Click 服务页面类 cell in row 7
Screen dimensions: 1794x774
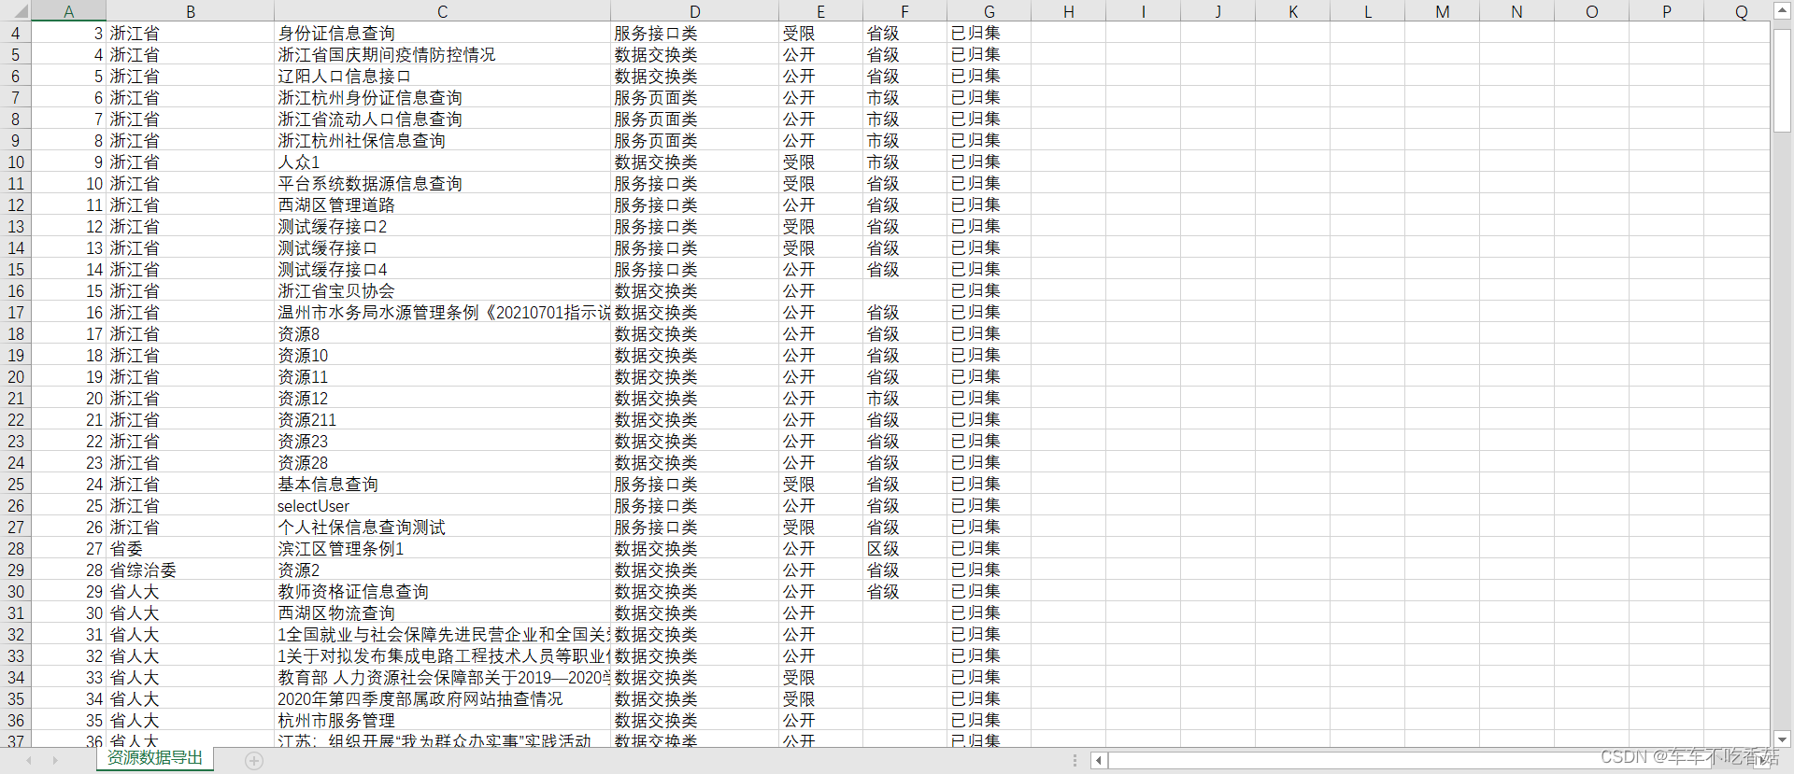coord(695,97)
